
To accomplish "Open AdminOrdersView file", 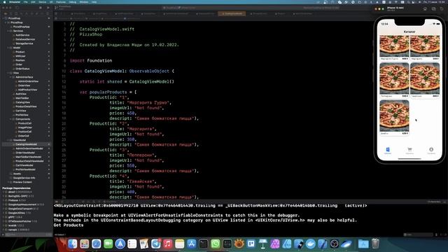I will tap(28, 81).
